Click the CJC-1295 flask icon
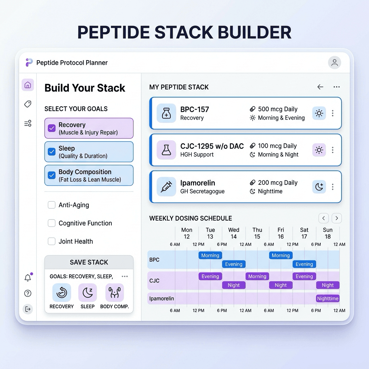This screenshot has width=369, height=369. (x=166, y=150)
